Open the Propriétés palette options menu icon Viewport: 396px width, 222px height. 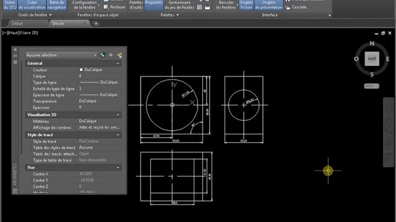coord(15,62)
